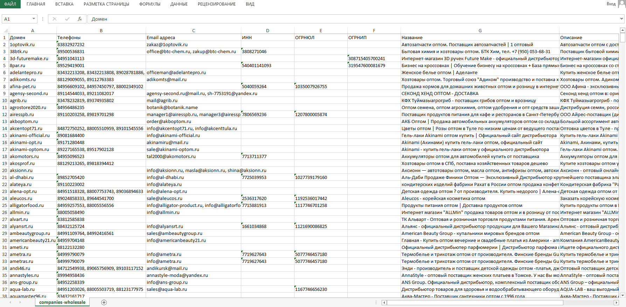Click the Insert Function fx icon
Image resolution: width=626 pixels, height=307 pixels.
click(80, 19)
